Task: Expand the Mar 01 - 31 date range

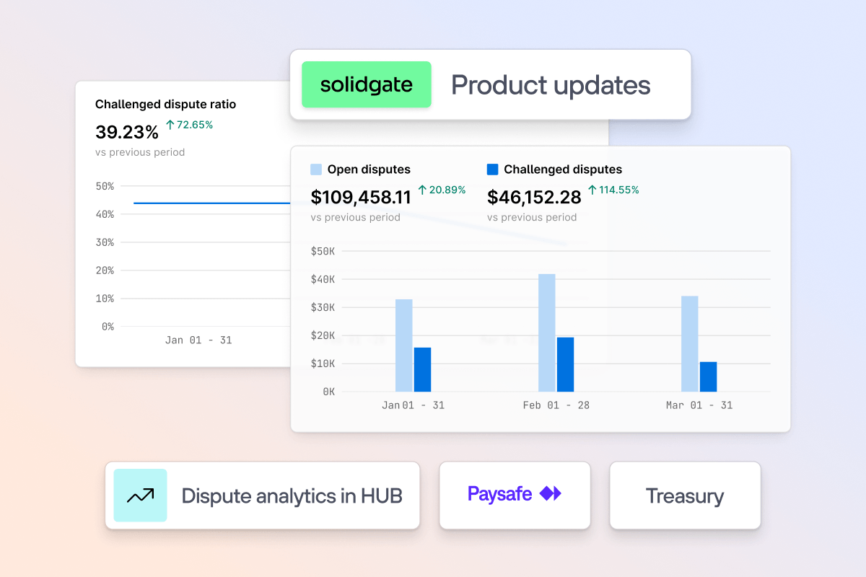Action: coord(699,405)
